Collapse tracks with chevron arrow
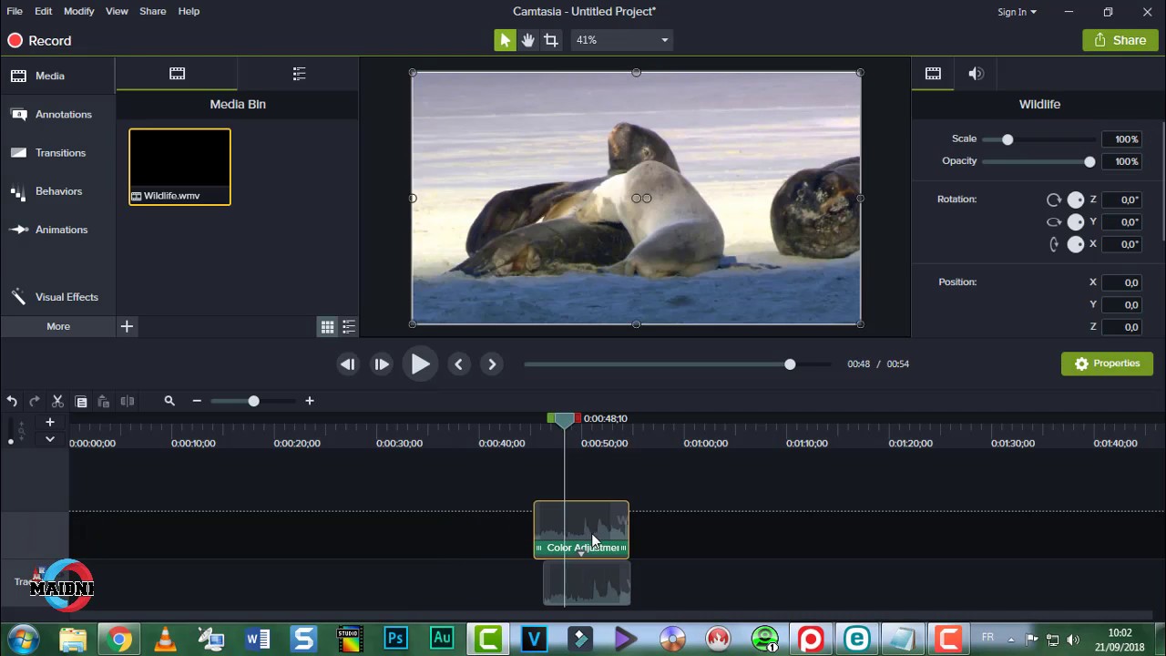The height and width of the screenshot is (656, 1166). [50, 439]
